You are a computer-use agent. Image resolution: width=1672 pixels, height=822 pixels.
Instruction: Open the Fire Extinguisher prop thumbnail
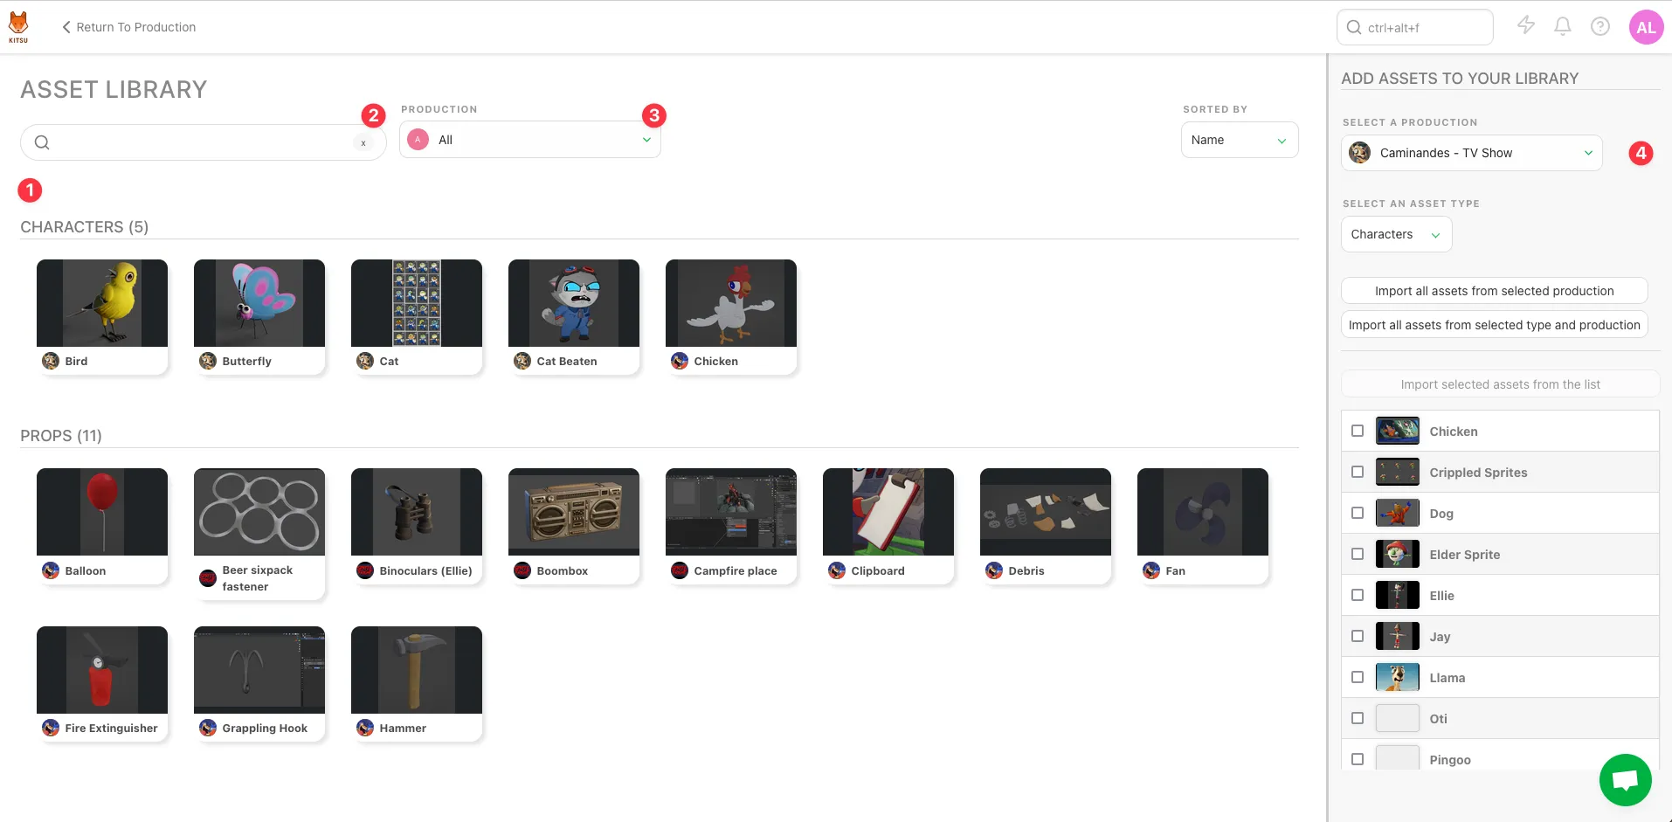(102, 670)
